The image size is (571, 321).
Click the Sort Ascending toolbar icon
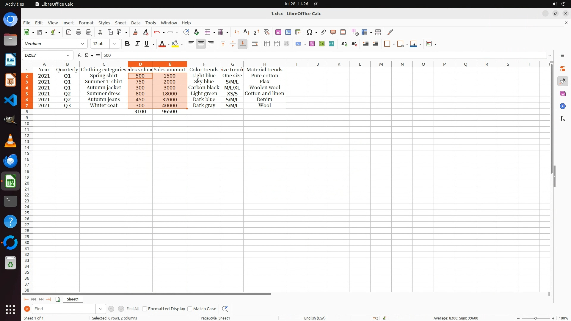(246, 32)
